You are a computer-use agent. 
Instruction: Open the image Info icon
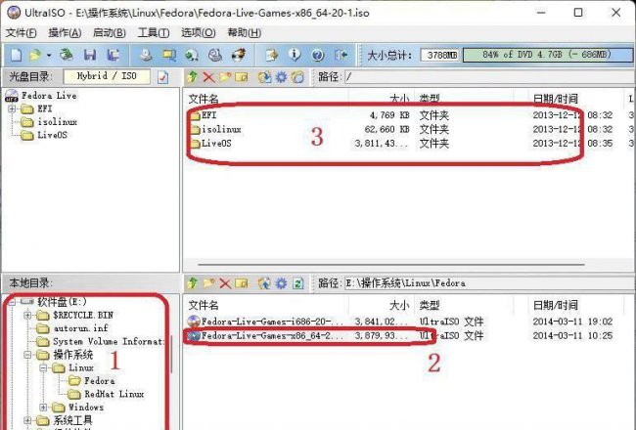point(295,55)
